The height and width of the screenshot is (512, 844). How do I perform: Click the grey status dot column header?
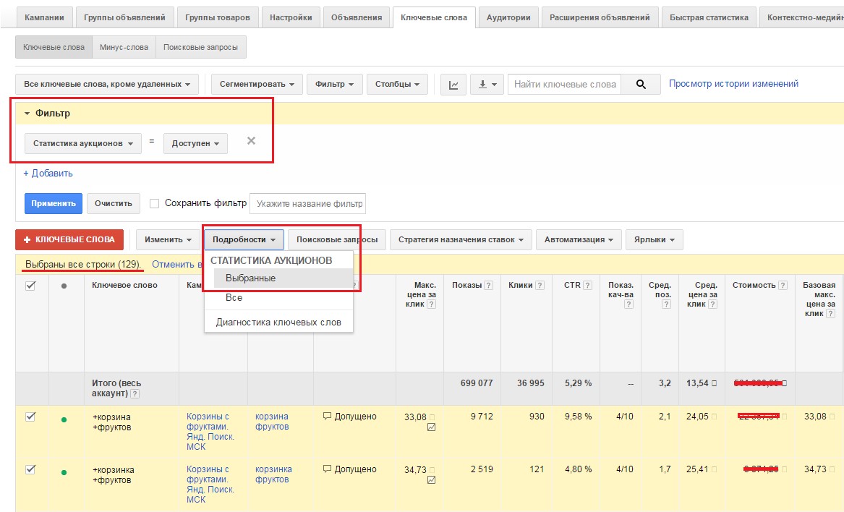[64, 286]
